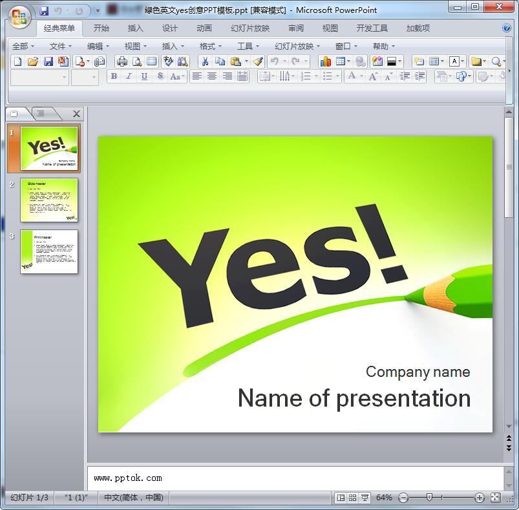The image size is (519, 510).
Task: Click the Decrease indent level icon
Action: (405, 76)
